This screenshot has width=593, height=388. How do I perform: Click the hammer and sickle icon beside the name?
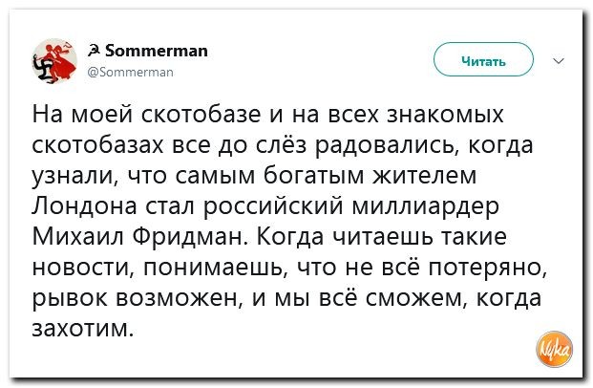[94, 50]
